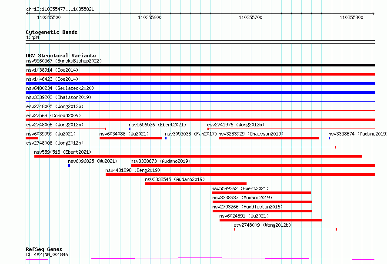Open nsv2793266 (Huddleston2016) label
387x264 pixels.
pyautogui.click(x=247, y=207)
